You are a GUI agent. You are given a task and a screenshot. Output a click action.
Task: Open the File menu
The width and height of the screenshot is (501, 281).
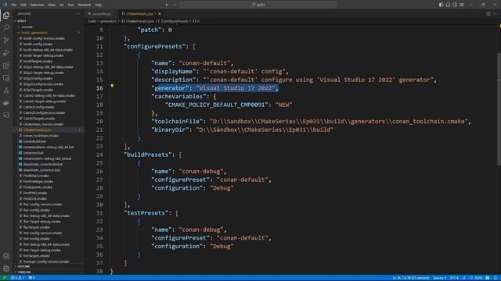14,5
